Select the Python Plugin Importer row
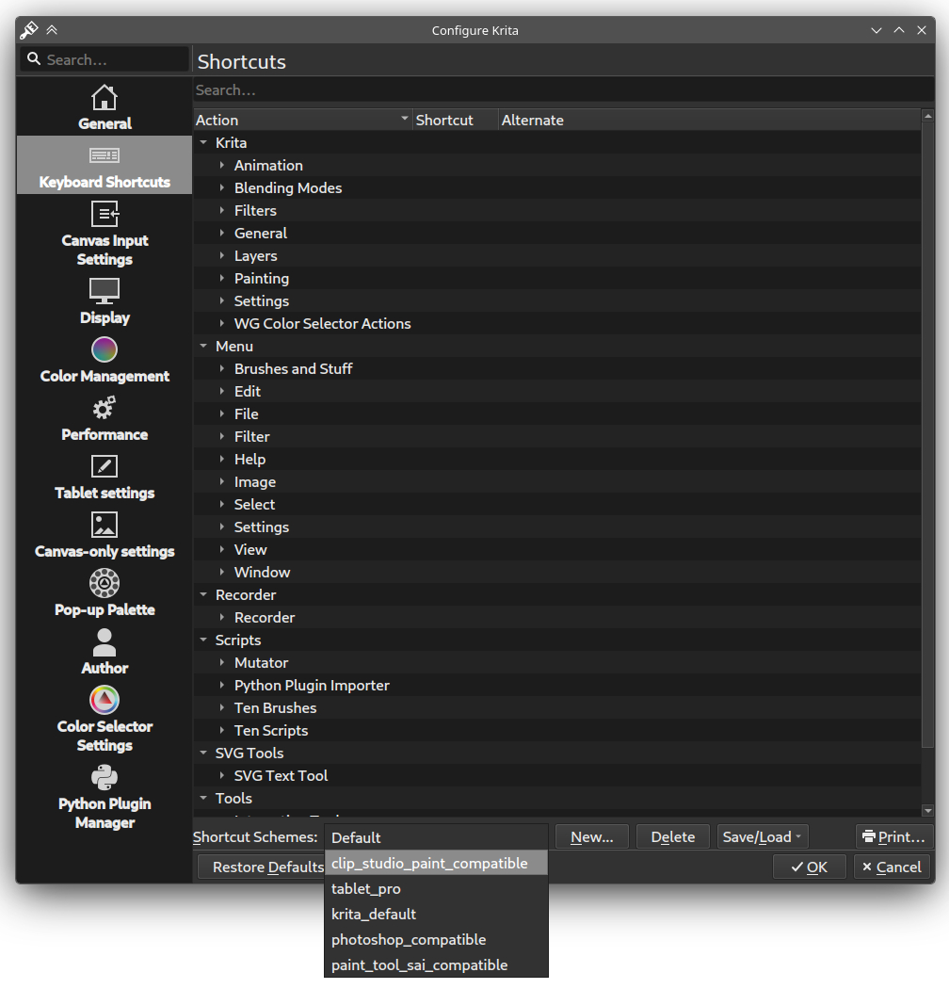The image size is (949, 1005). 556,685
